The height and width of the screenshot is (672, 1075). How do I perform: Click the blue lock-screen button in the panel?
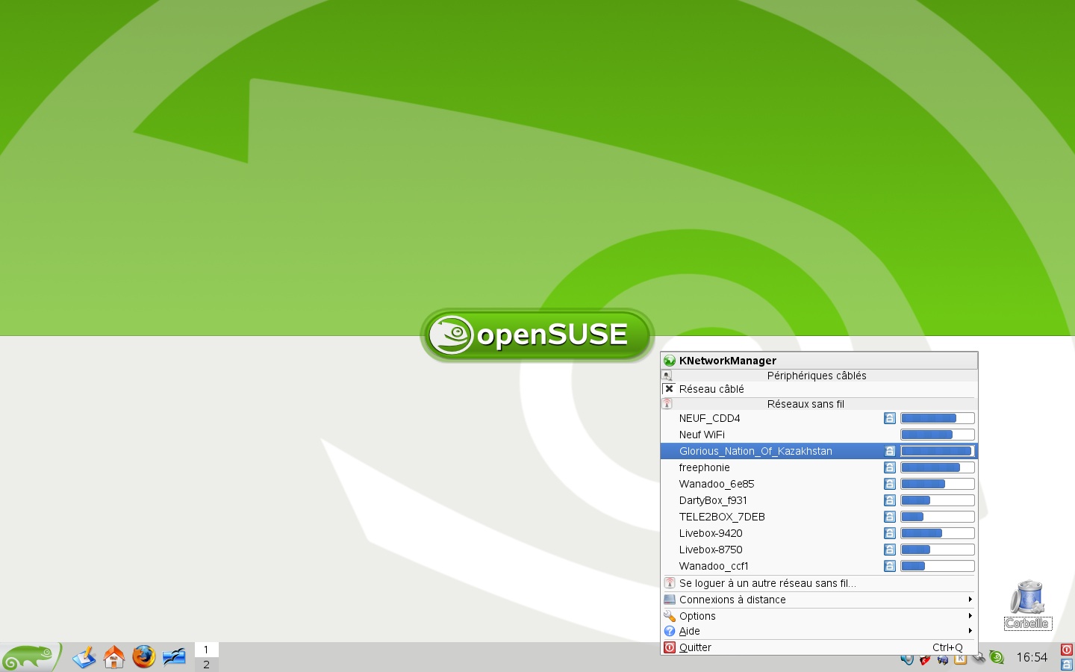(x=1067, y=664)
